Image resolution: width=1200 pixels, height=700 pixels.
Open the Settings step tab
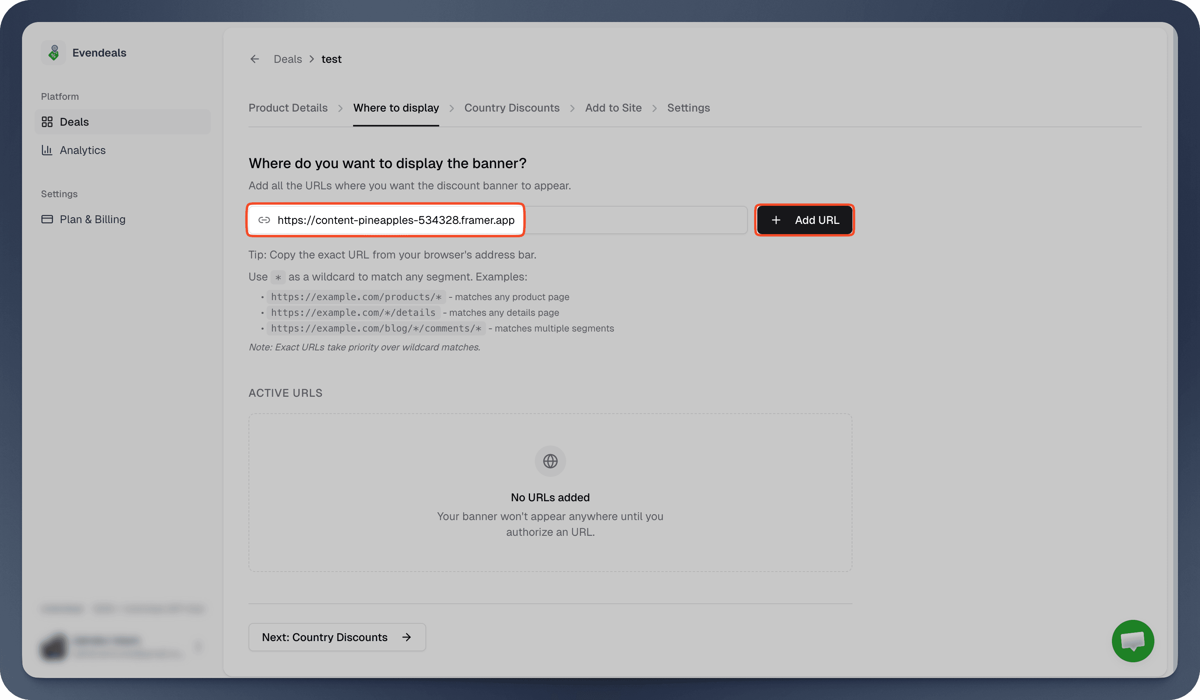(x=688, y=108)
